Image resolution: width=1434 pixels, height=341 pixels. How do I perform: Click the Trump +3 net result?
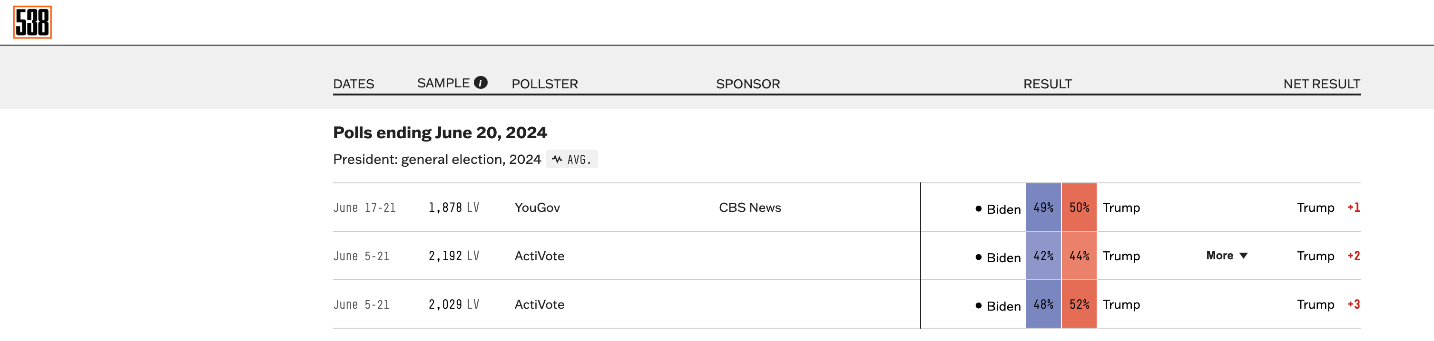click(1328, 304)
